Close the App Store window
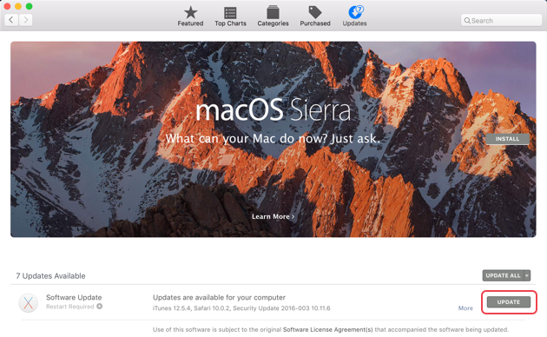547x337 pixels. [x=7, y=6]
